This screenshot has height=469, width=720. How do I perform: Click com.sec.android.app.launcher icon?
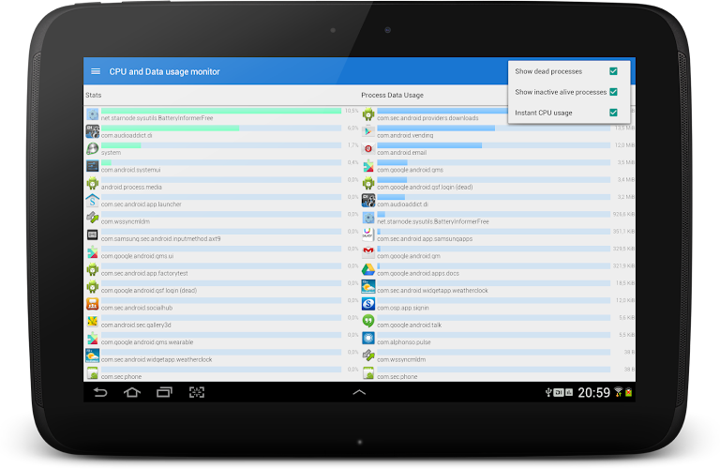pos(92,201)
